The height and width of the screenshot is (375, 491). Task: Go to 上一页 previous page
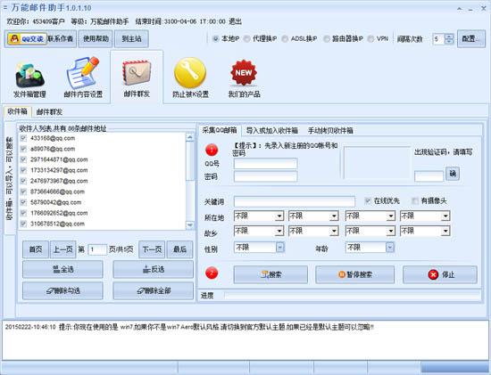(x=63, y=249)
